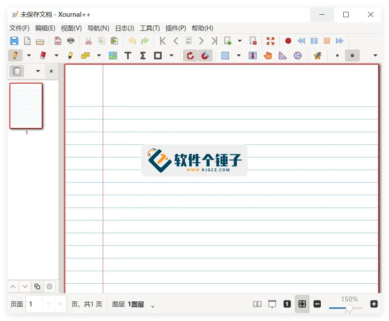
Task: Select the Text tool
Action: coord(128,55)
